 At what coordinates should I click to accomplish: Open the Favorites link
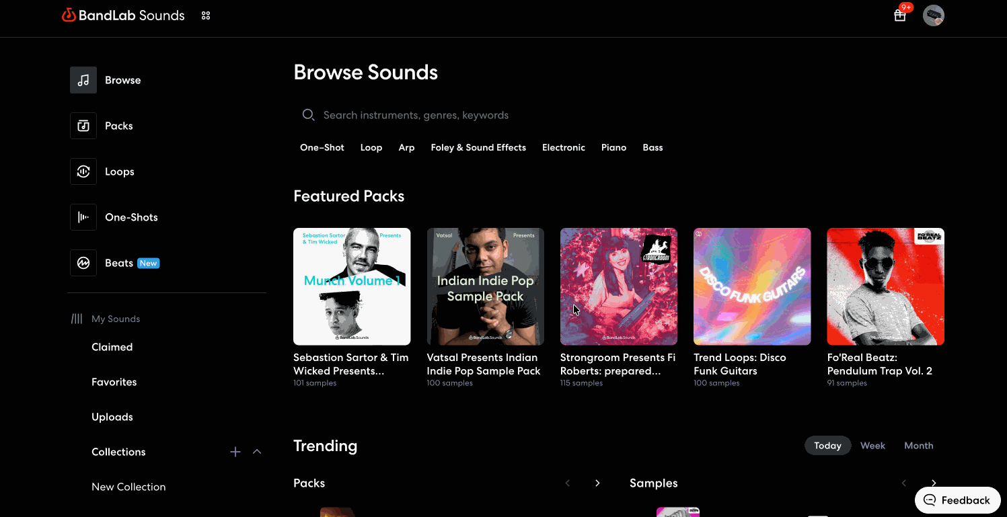pyautogui.click(x=114, y=382)
